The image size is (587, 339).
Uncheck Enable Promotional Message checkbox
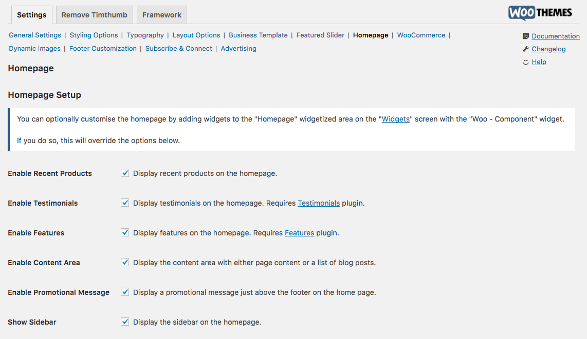(x=125, y=292)
